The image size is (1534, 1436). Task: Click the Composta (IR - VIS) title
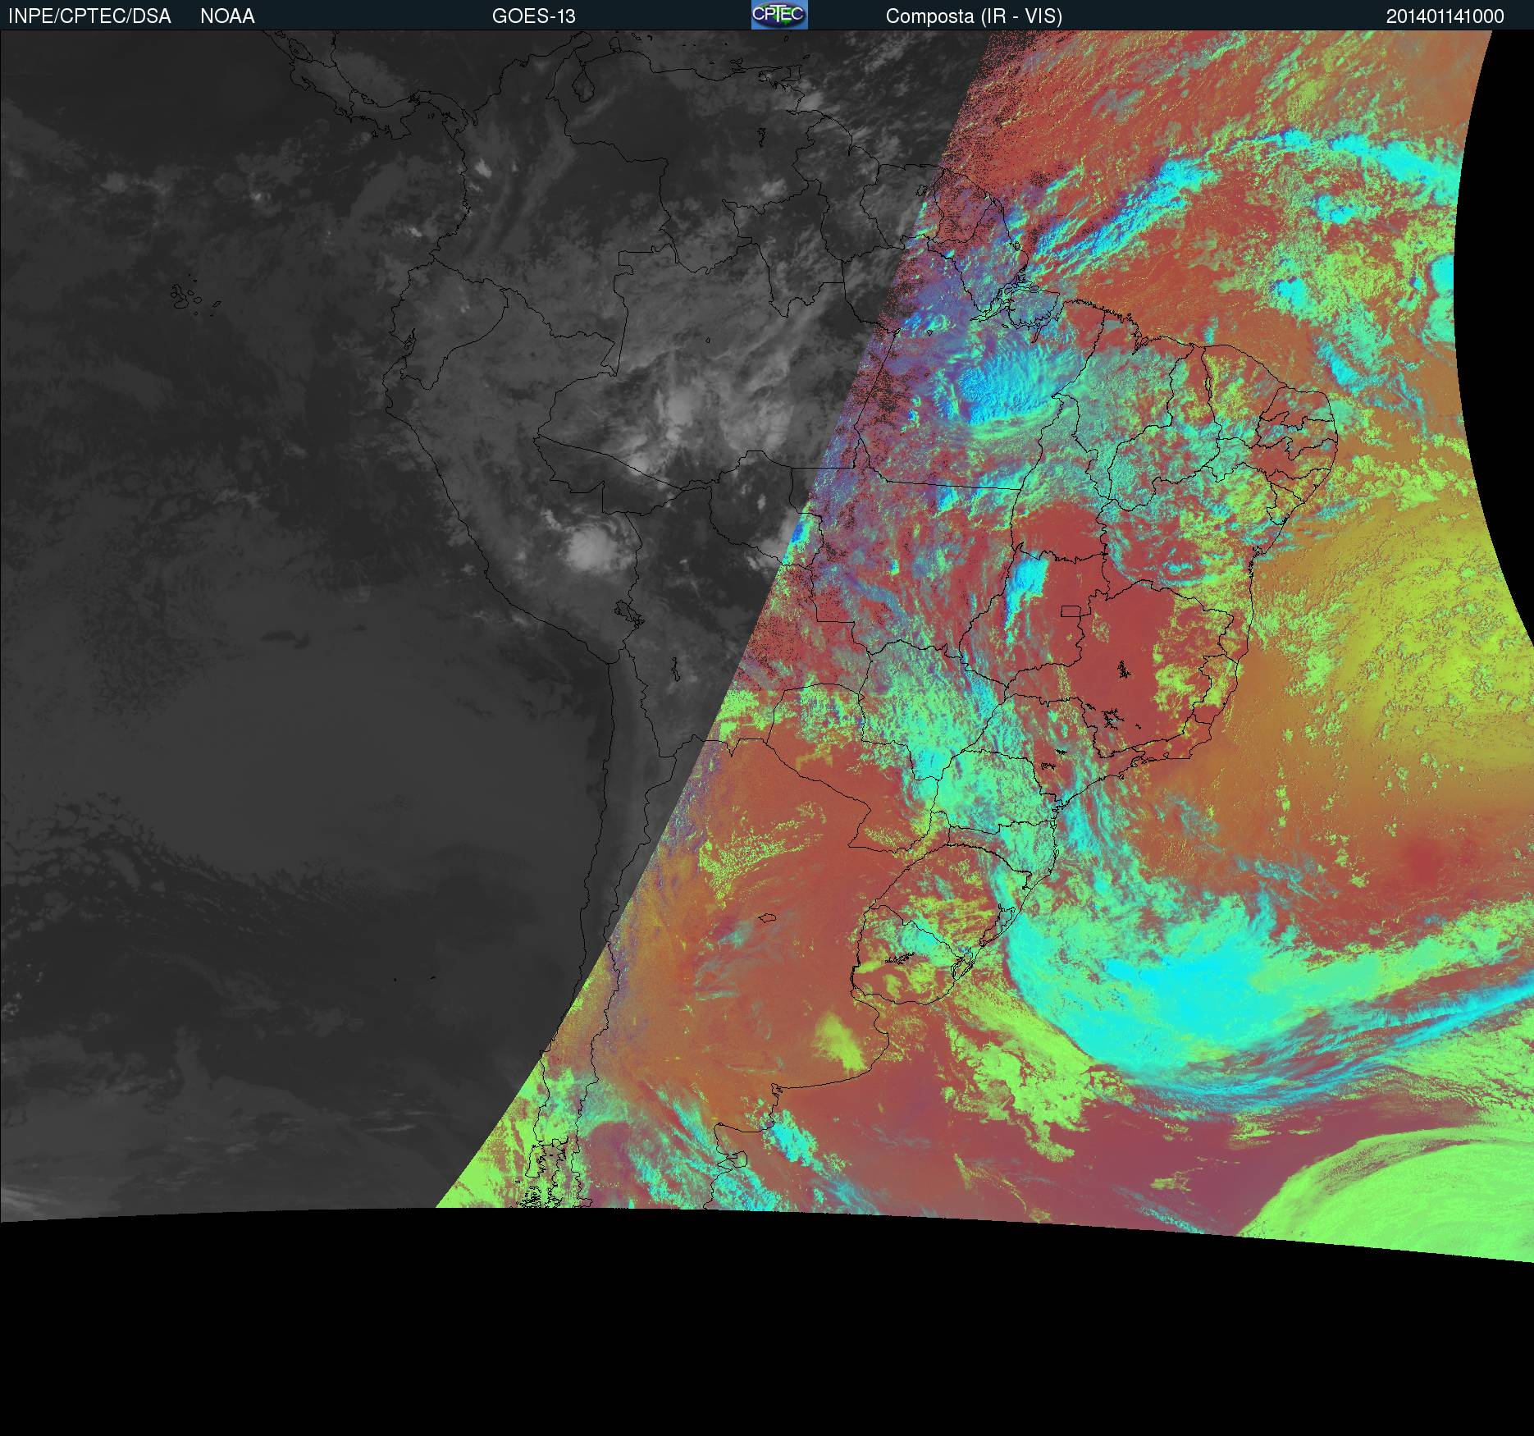[x=974, y=16]
